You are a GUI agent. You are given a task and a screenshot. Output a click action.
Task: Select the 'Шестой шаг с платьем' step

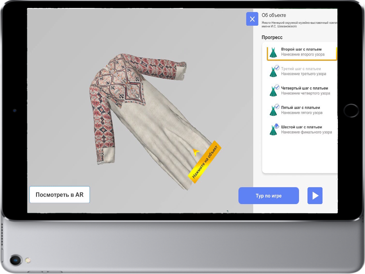[x=302, y=130]
